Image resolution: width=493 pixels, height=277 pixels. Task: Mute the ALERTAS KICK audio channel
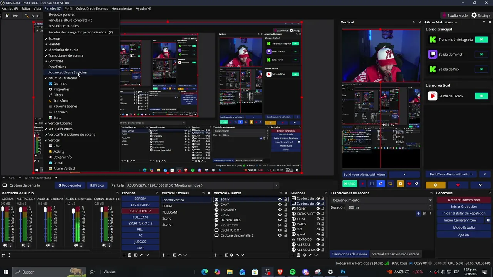[x=23, y=245]
